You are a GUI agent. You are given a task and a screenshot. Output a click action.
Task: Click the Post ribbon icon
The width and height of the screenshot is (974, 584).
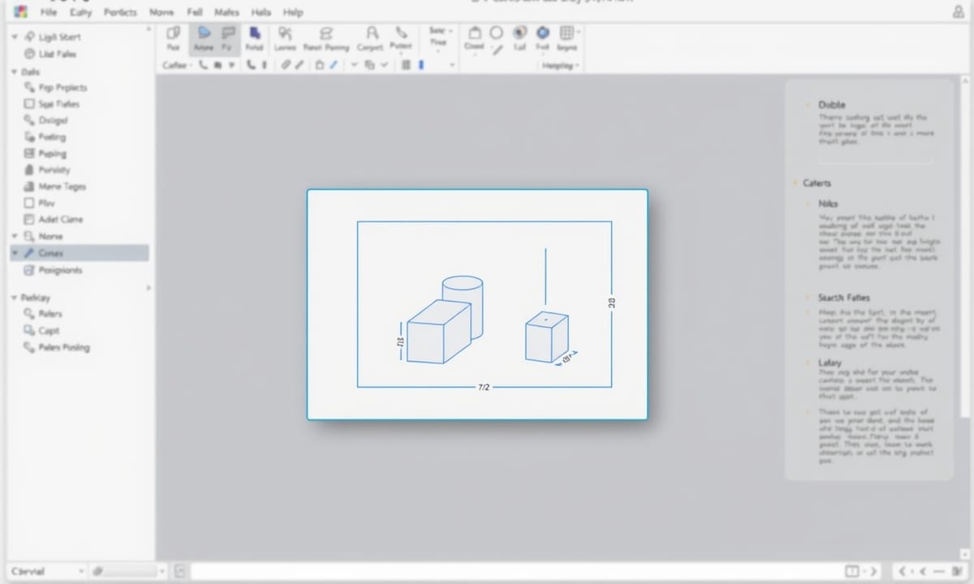(x=172, y=38)
